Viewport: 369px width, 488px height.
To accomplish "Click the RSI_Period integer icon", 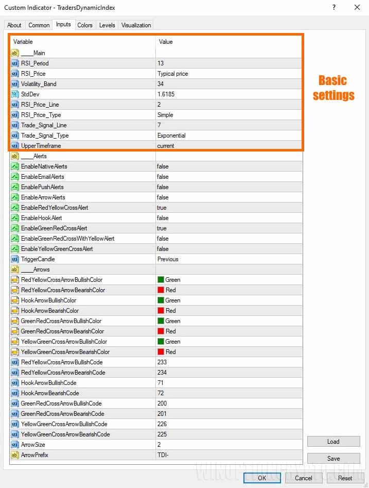I will coord(14,63).
